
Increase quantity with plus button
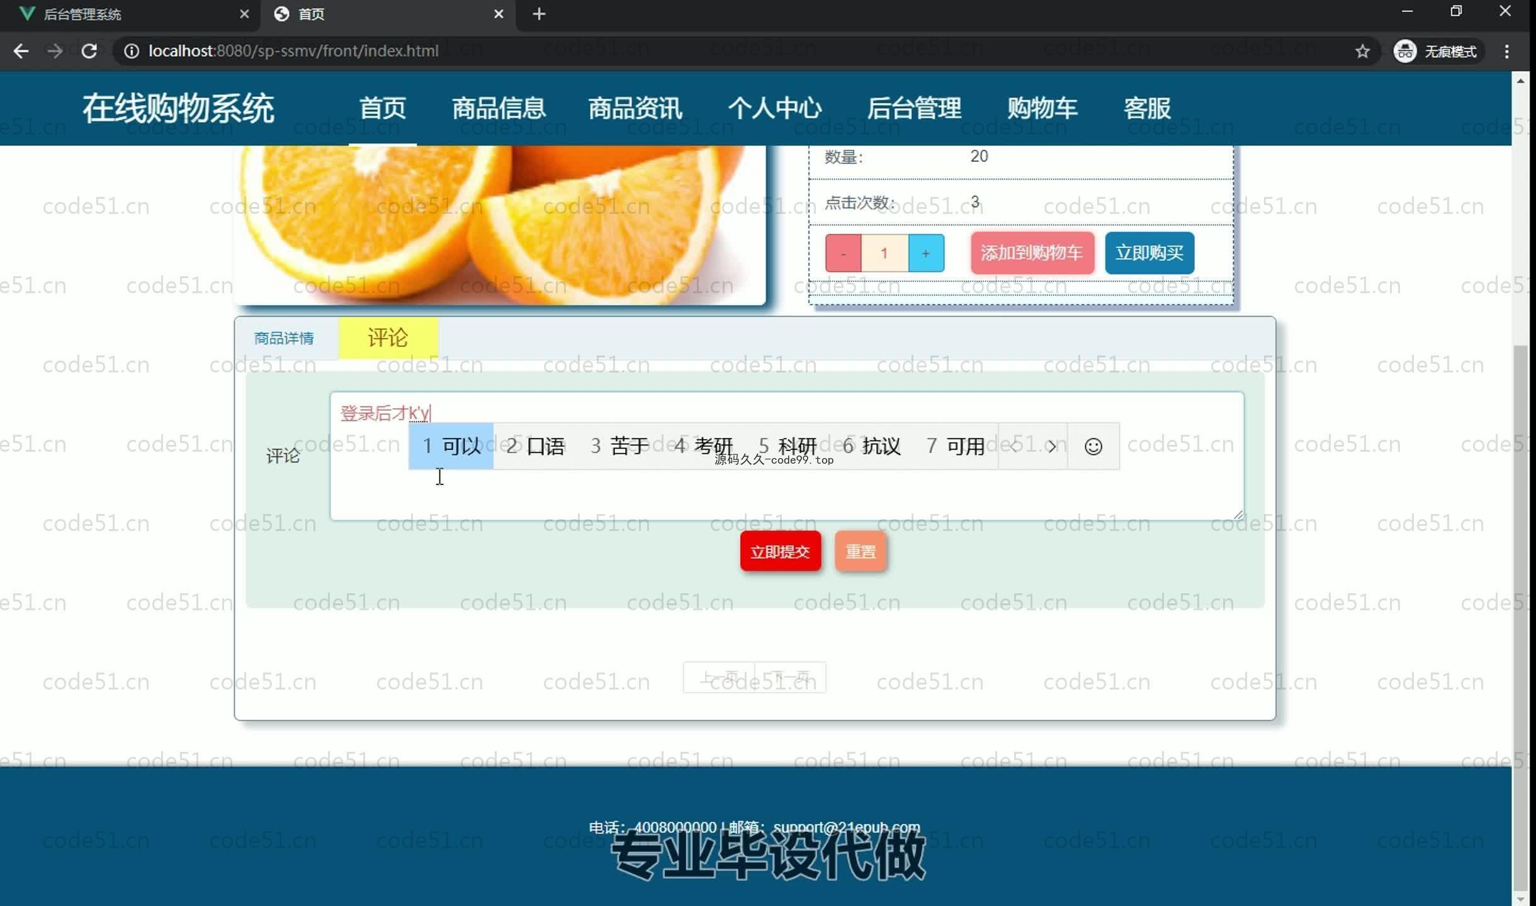(x=926, y=253)
